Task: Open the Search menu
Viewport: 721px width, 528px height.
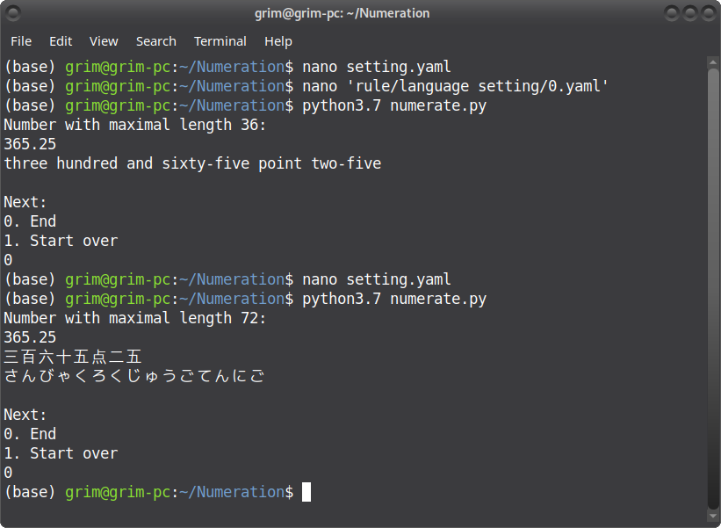Action: 155,41
